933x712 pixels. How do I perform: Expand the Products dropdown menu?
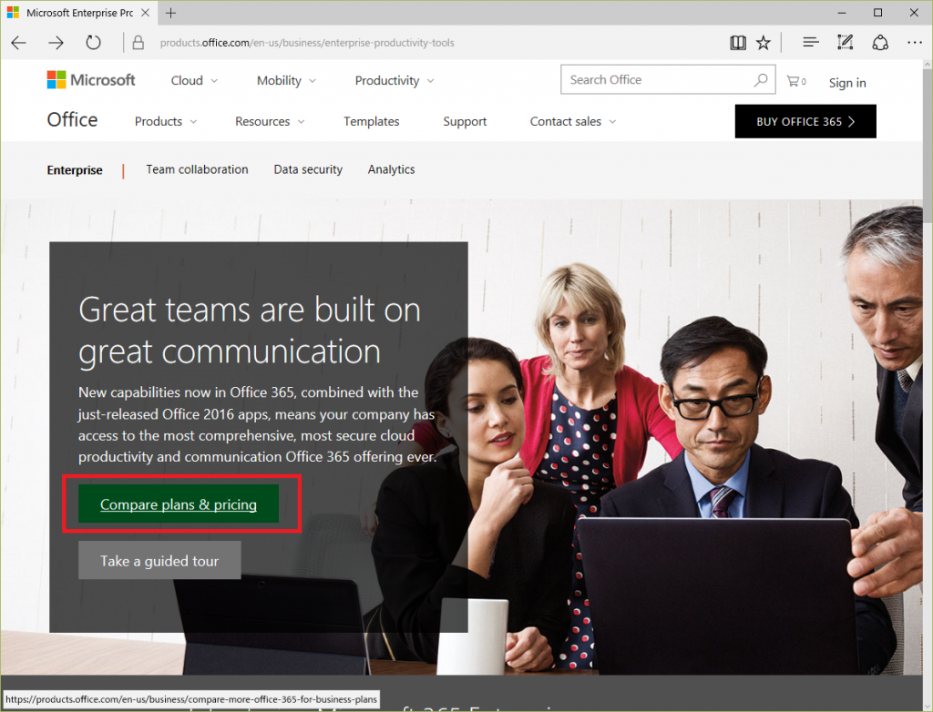tap(166, 121)
